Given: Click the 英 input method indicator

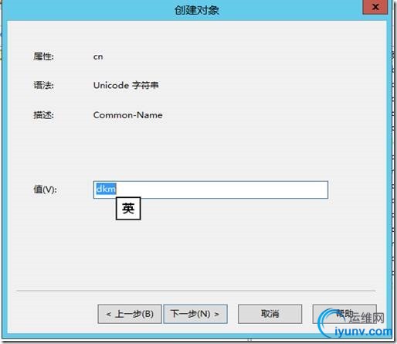Looking at the screenshot, I should click(128, 209).
